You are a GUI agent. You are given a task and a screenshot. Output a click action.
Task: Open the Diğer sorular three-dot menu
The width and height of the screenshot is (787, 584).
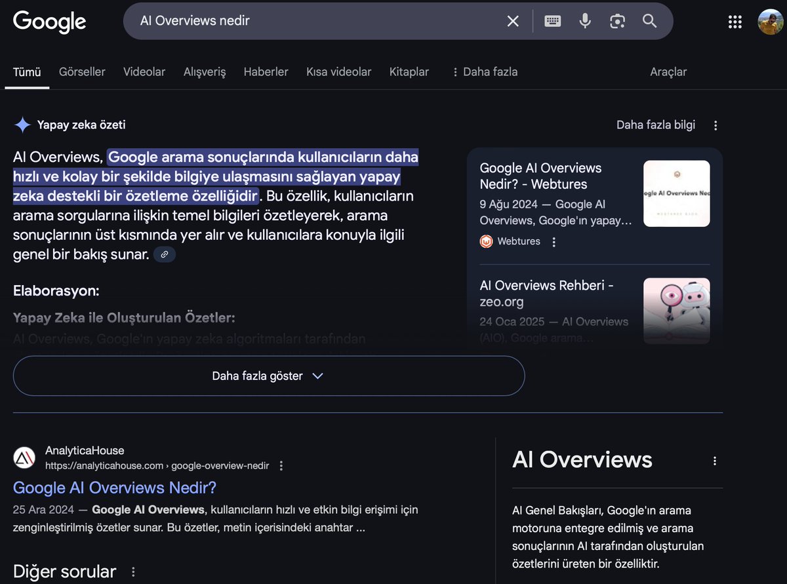click(x=133, y=572)
